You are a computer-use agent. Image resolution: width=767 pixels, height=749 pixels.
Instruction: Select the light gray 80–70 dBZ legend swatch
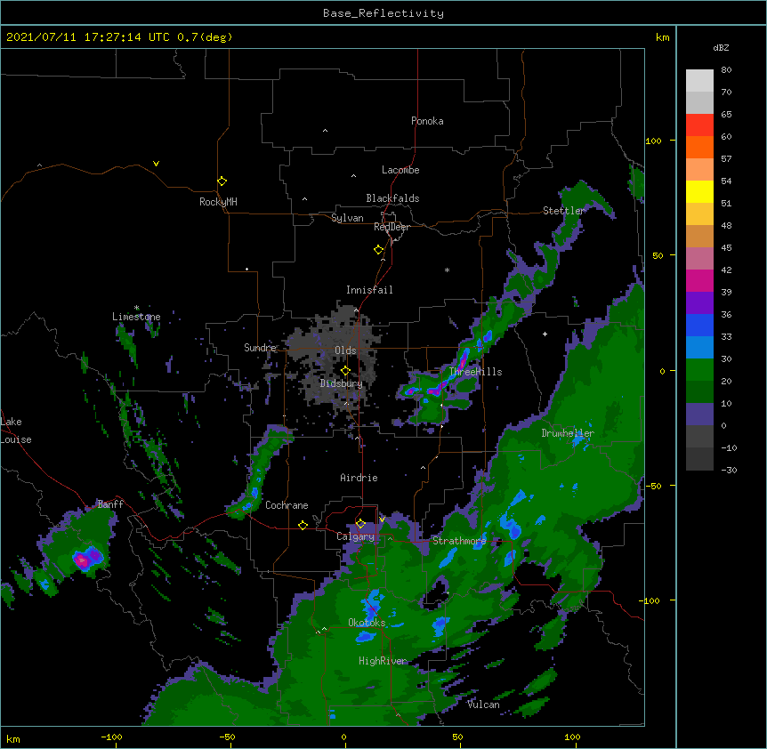click(699, 81)
